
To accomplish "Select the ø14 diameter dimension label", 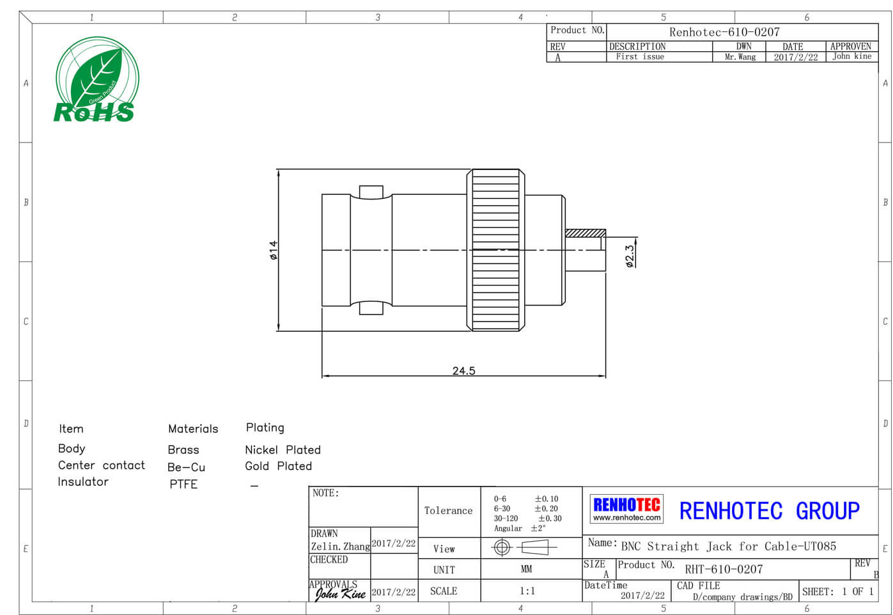I will click(x=274, y=250).
